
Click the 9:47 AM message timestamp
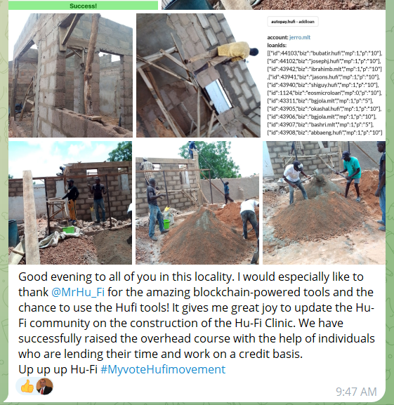click(356, 392)
